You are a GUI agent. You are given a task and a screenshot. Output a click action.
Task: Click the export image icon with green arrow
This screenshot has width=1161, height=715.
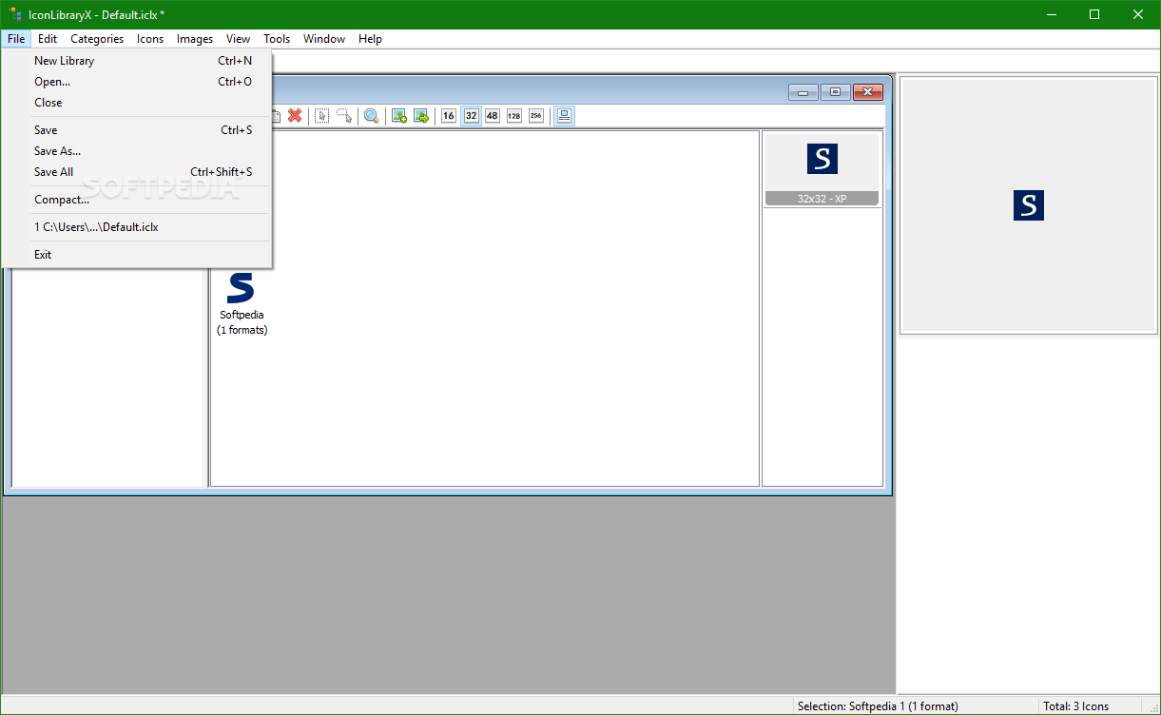421,115
